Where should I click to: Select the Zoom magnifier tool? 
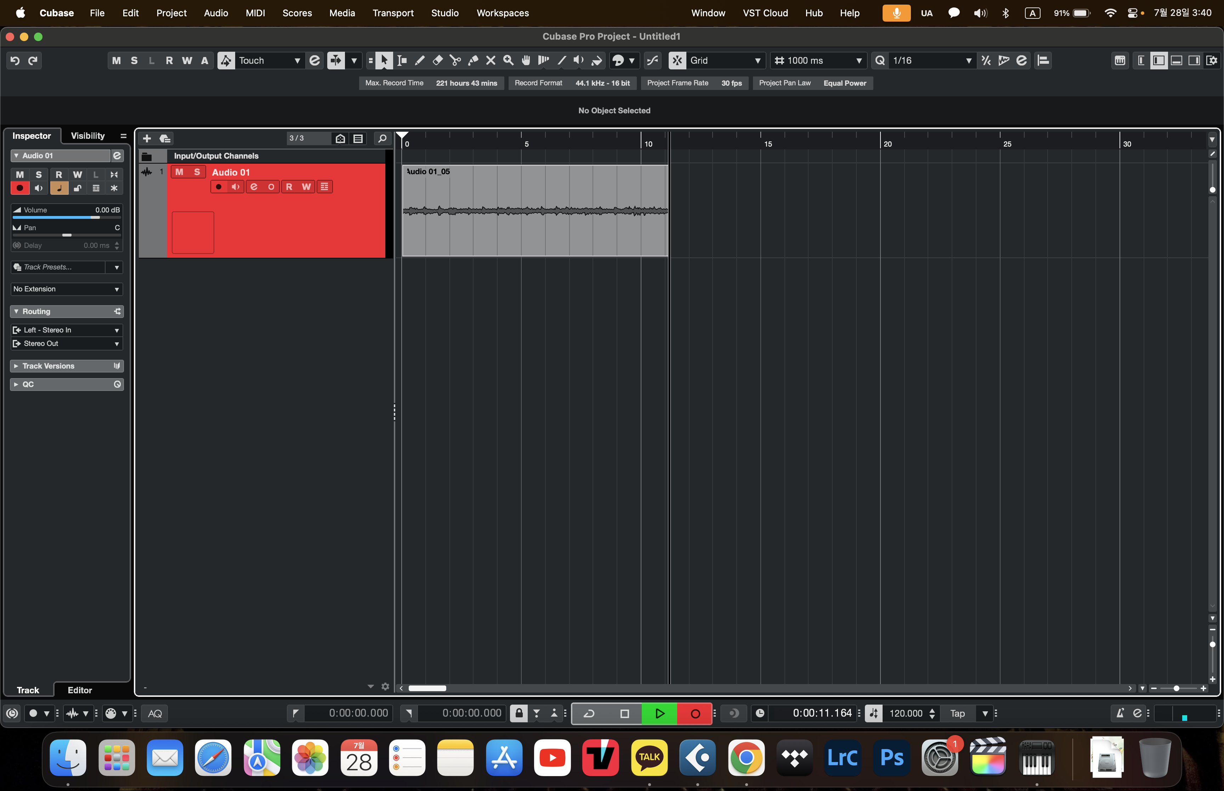point(509,61)
